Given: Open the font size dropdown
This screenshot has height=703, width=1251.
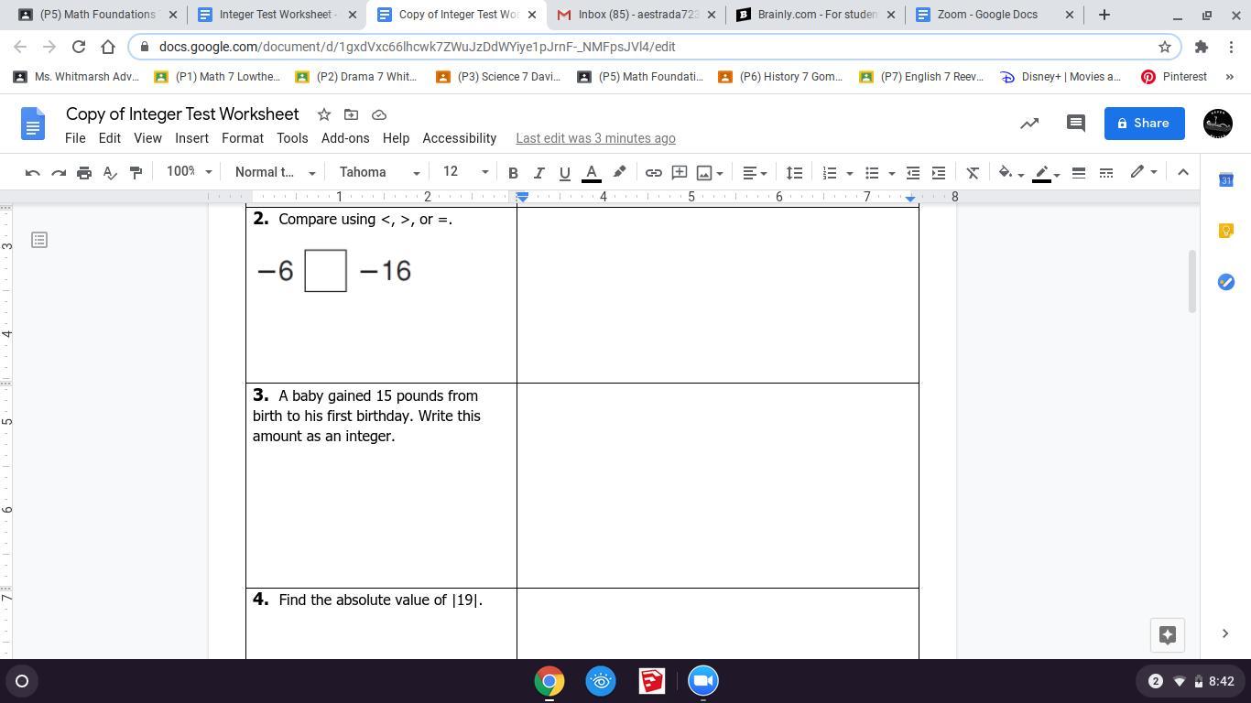Looking at the screenshot, I should coord(465,172).
